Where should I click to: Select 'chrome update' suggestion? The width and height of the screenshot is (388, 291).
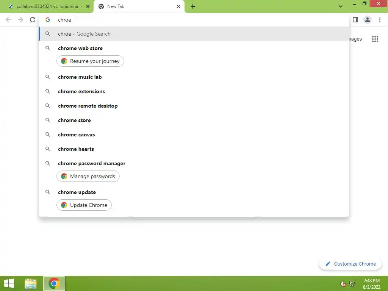point(194,192)
